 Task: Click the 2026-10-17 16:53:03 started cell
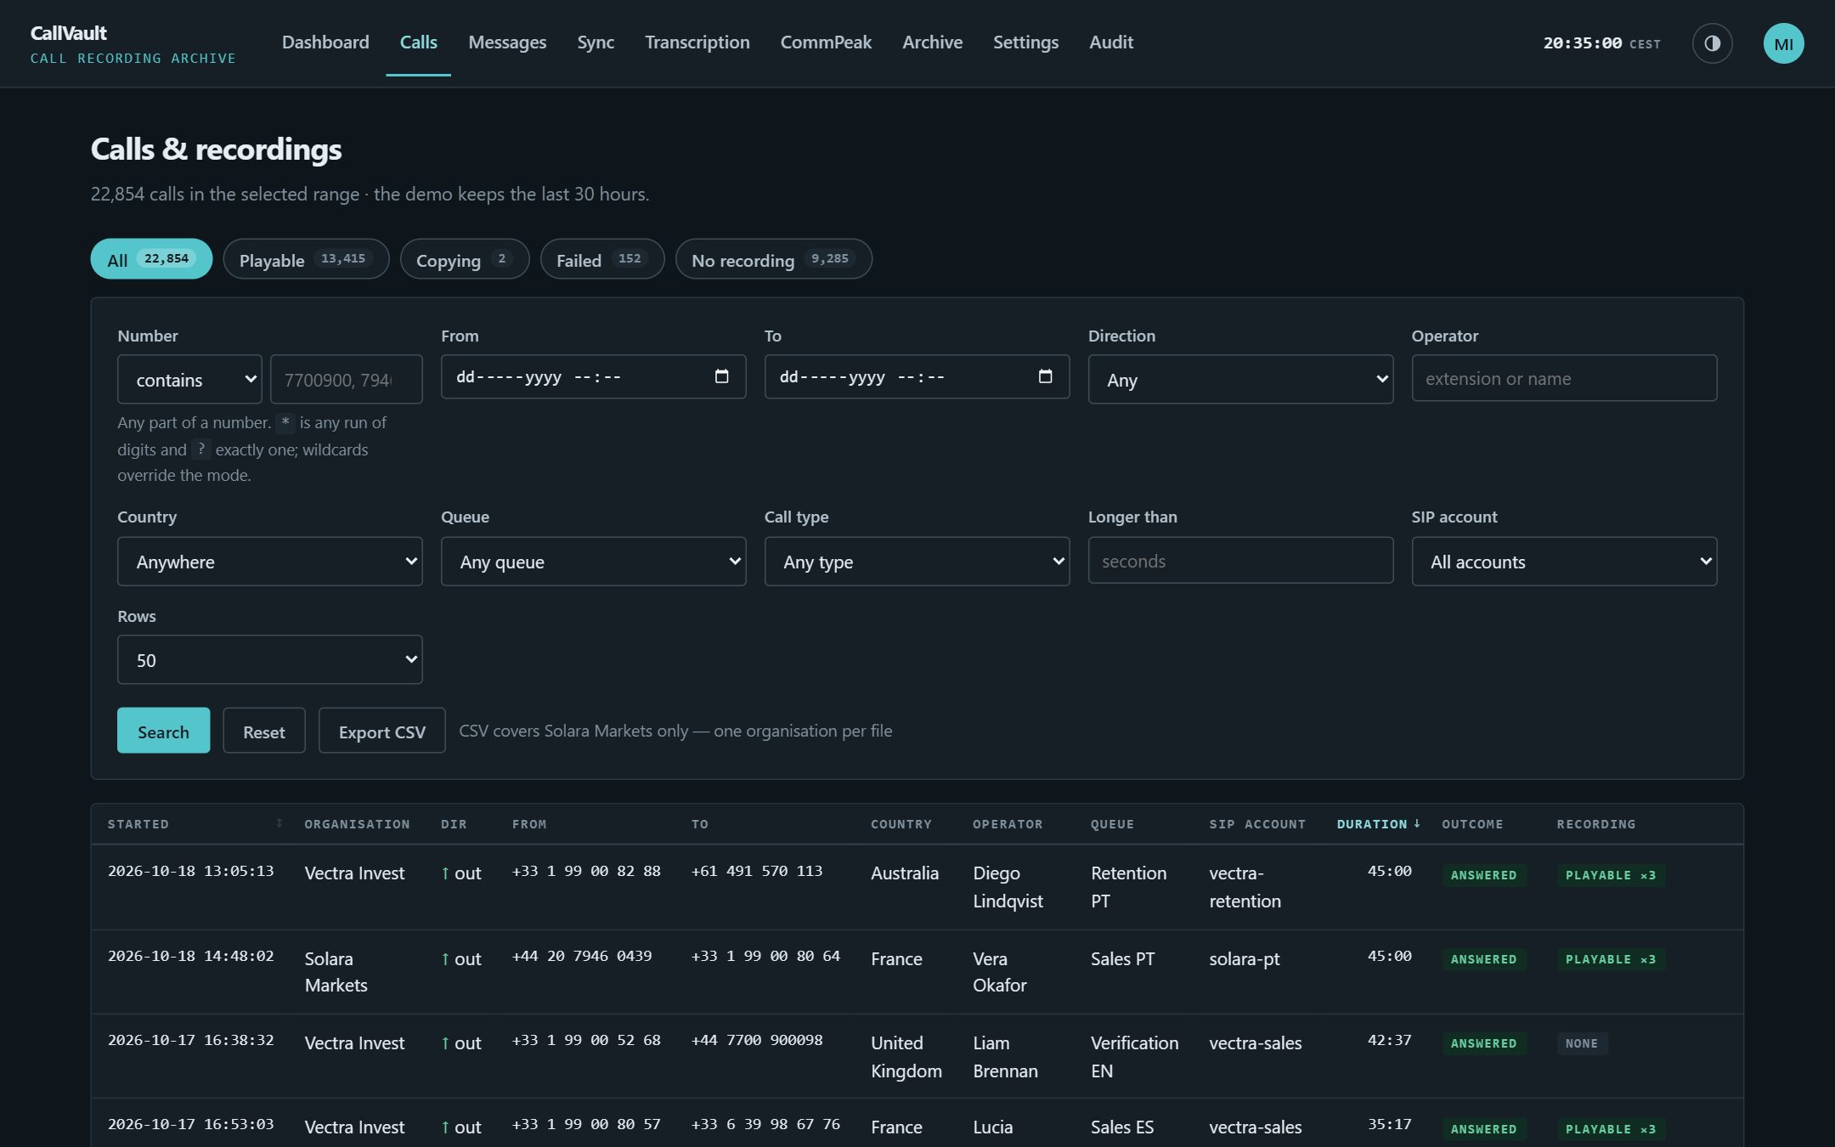191,1124
